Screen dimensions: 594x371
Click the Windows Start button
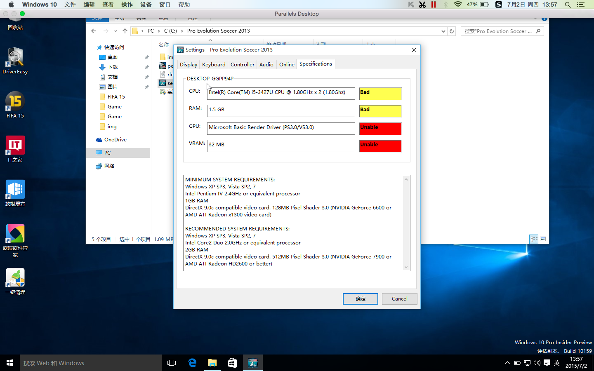point(10,363)
